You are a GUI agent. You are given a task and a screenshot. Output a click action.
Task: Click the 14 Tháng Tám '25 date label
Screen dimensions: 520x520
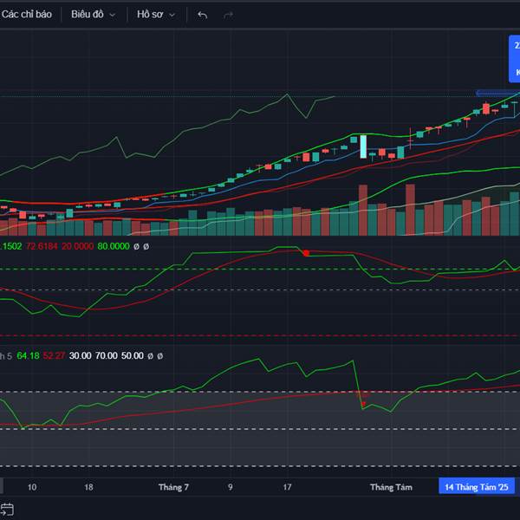[477, 487]
